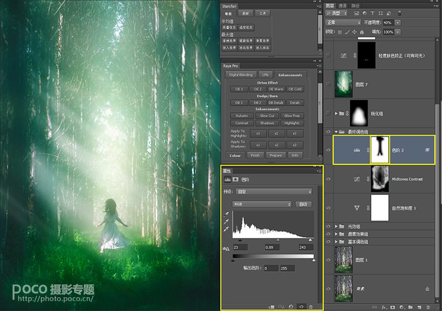
Task: Select the type layer filter icon
Action: coord(372,13)
